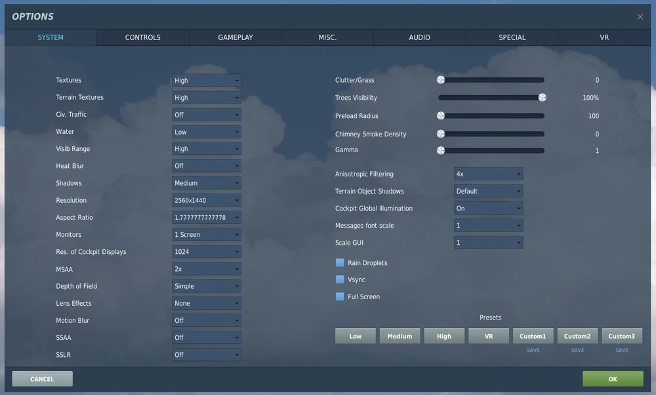Click the Chimney Smoke Density slider handle
Image resolution: width=656 pixels, height=395 pixels.
(x=441, y=134)
